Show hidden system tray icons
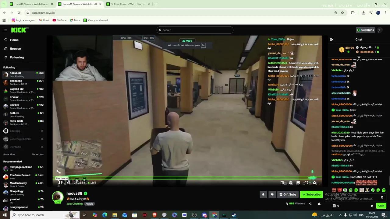The image size is (390, 219). [340, 215]
